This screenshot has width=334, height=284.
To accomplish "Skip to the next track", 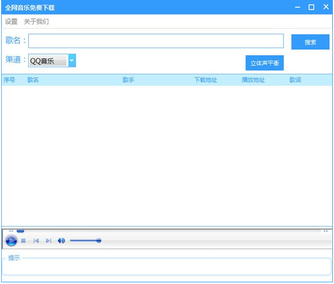I will (49, 241).
